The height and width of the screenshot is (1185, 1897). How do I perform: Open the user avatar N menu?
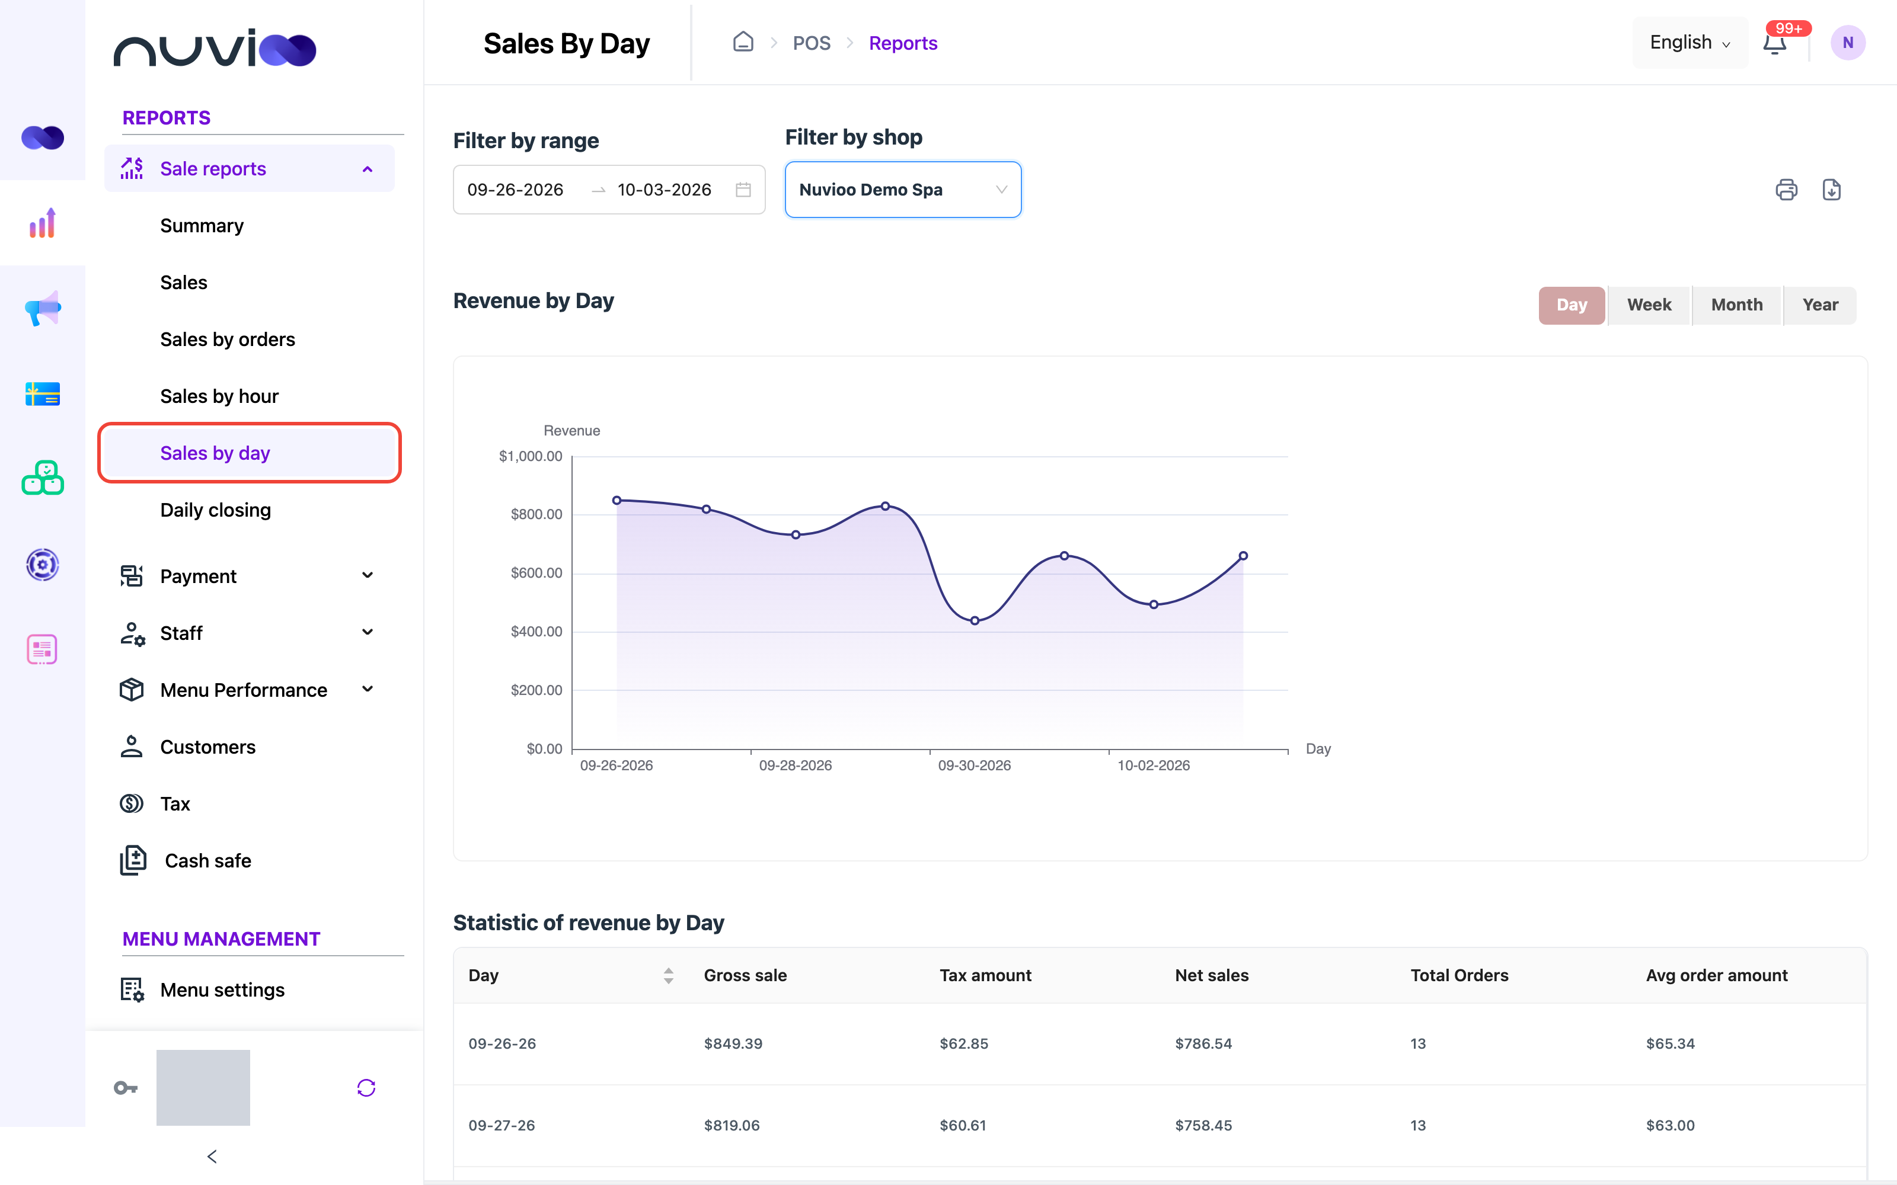click(x=1848, y=42)
